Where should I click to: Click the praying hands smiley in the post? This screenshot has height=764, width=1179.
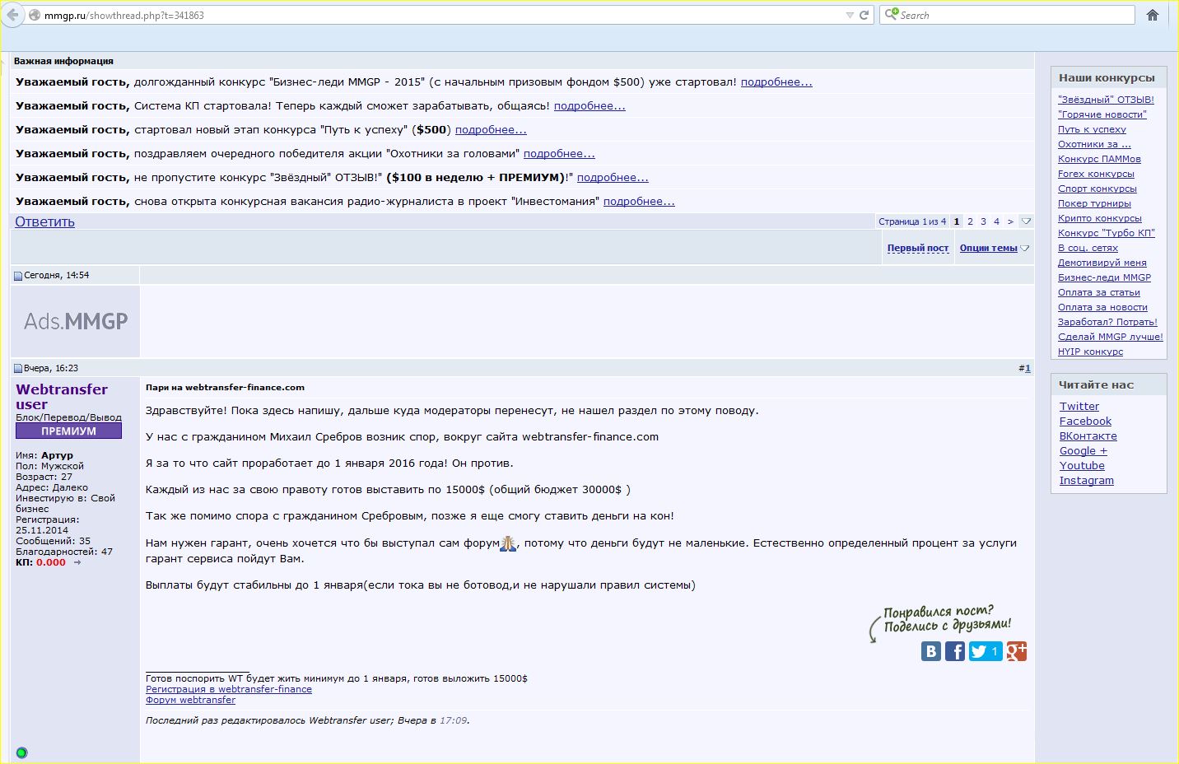click(508, 543)
